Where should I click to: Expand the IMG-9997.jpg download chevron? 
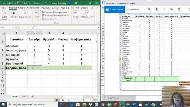point(132,98)
